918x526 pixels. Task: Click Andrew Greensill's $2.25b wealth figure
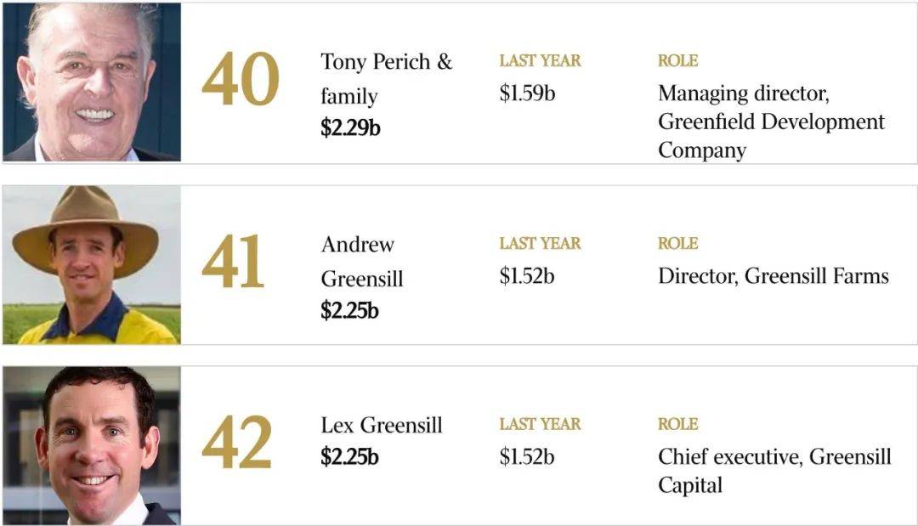(x=349, y=310)
